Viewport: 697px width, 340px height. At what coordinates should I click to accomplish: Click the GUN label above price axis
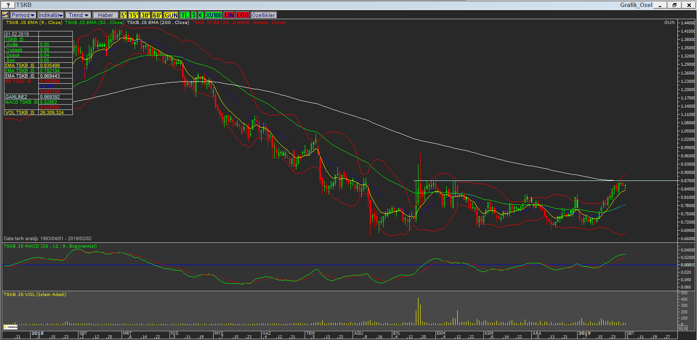tap(669, 23)
